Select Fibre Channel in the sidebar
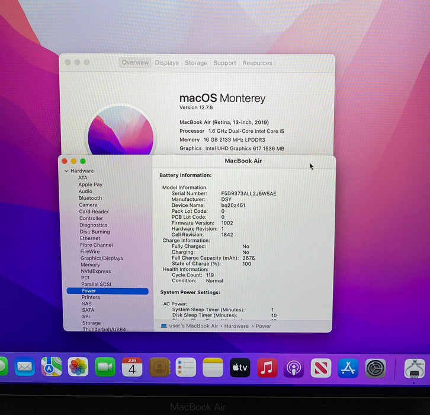Viewport: 430px width, 415px height. [97, 245]
